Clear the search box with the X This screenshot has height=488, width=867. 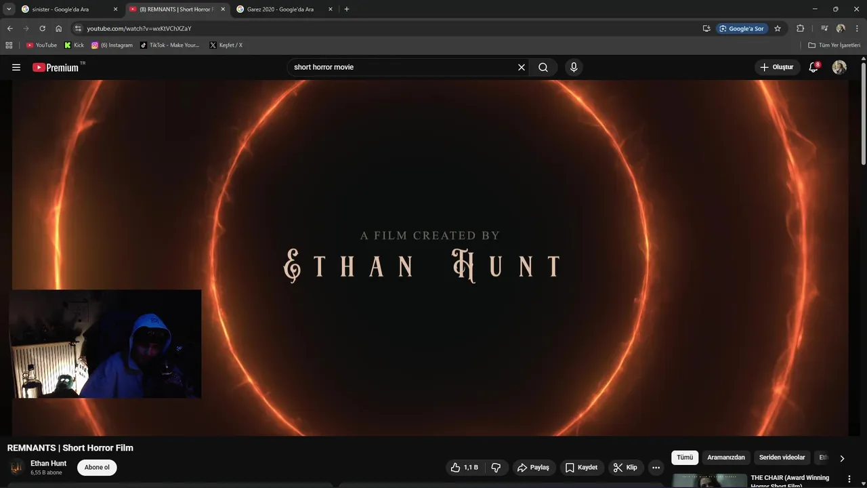coord(522,67)
